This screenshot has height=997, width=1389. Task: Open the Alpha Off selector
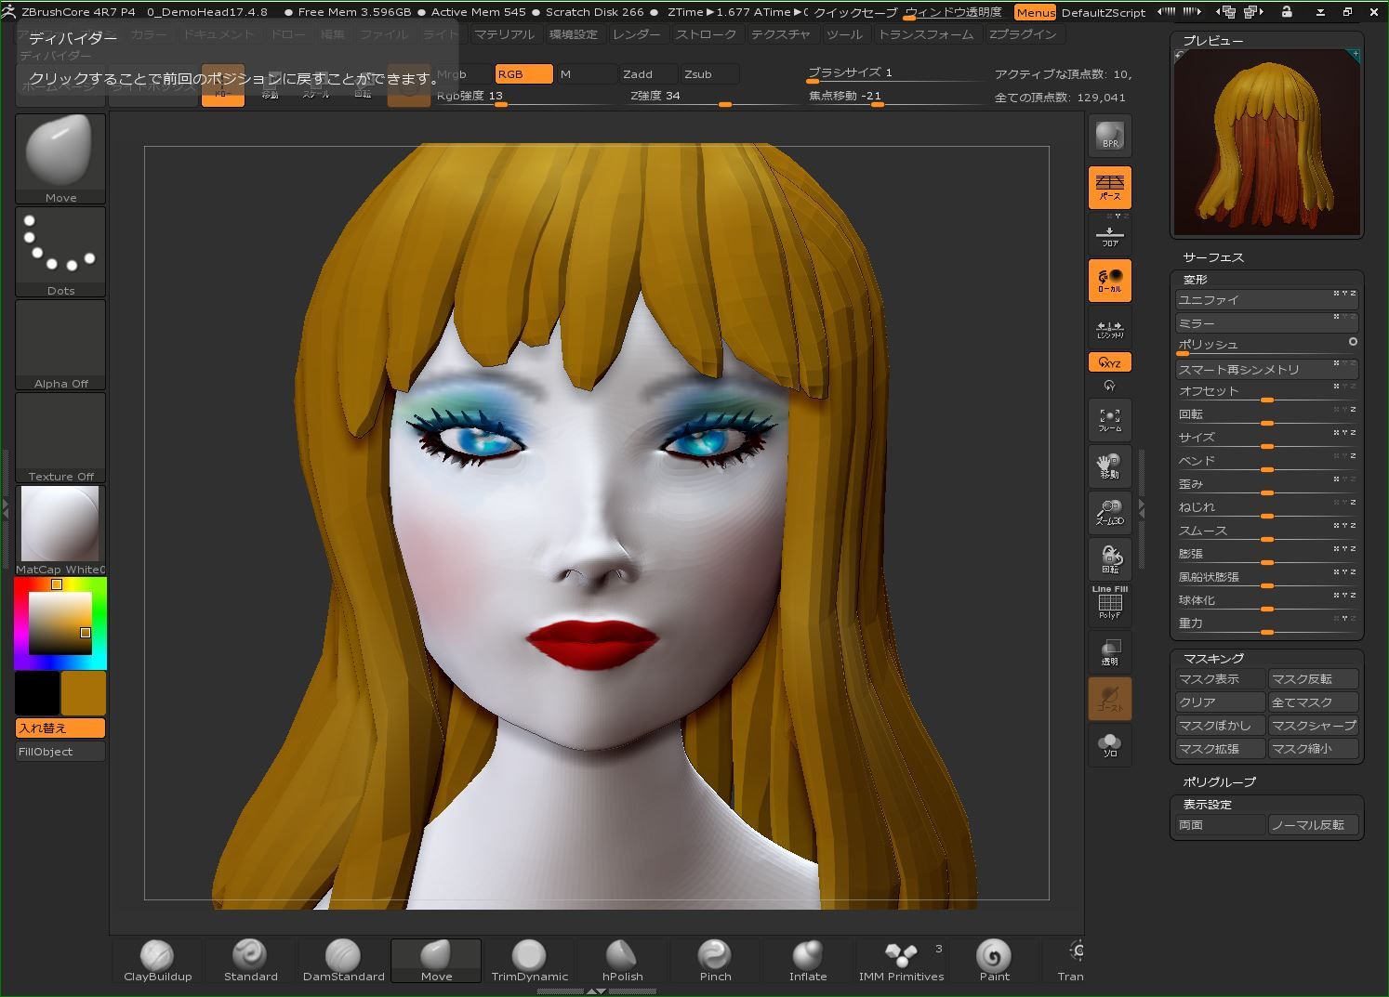click(60, 344)
